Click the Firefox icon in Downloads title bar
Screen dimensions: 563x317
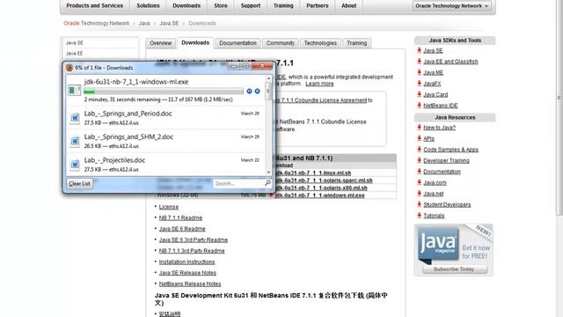(x=69, y=68)
